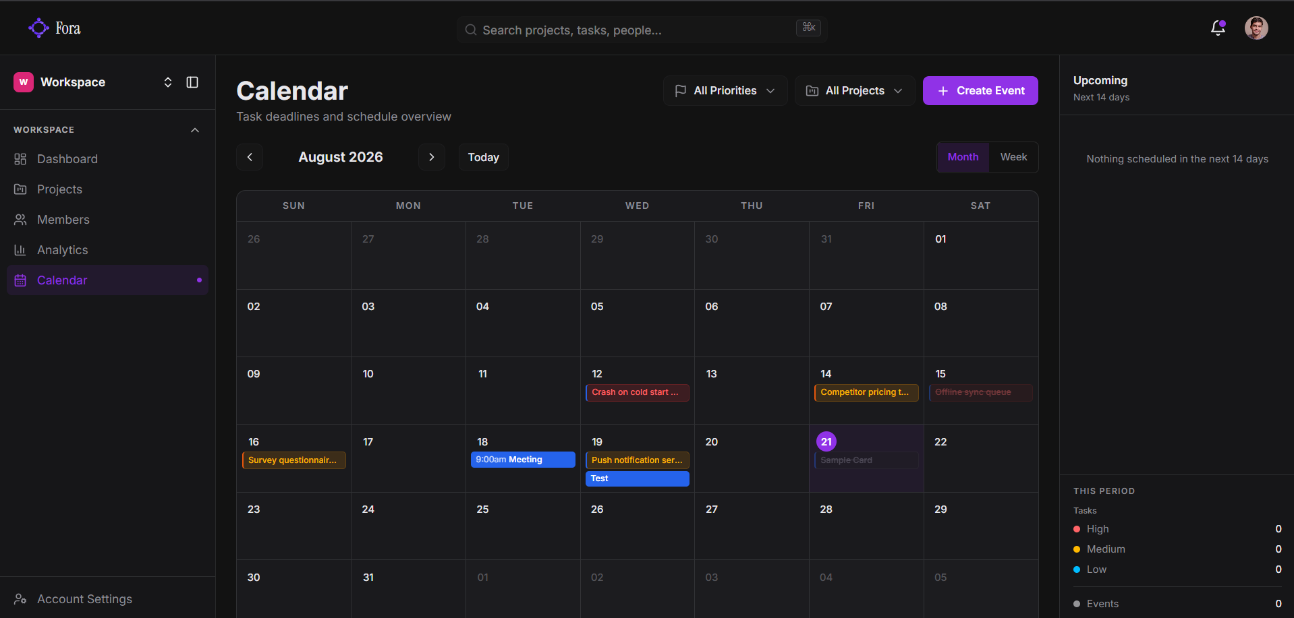Open Members page
The image size is (1294, 618).
[x=107, y=220]
